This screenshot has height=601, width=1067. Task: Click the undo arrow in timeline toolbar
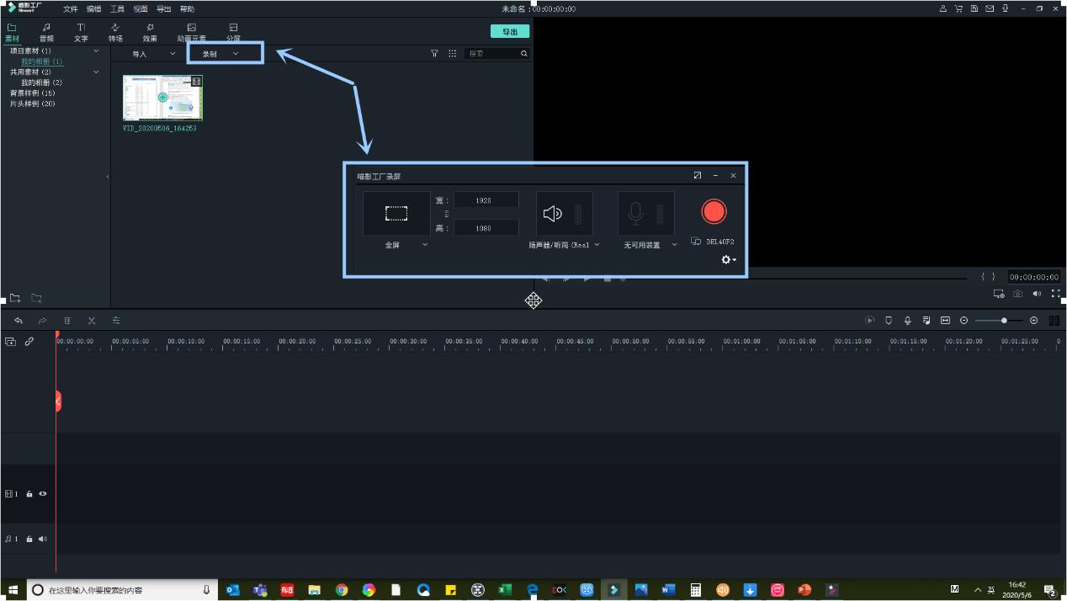coord(19,321)
